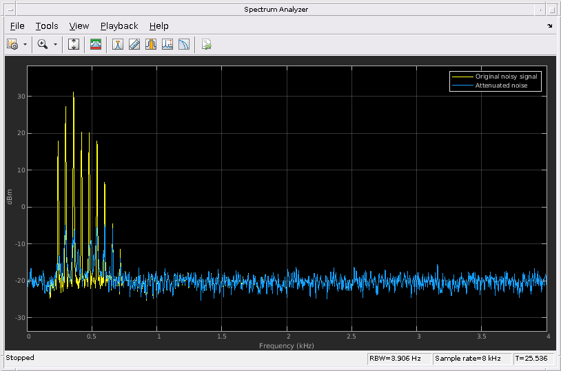Click the Scale Y-axis Limits icon
The width and height of the screenshot is (561, 371).
pyautogui.click(x=74, y=44)
